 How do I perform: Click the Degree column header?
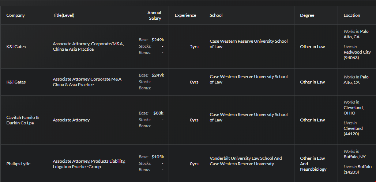coord(307,15)
